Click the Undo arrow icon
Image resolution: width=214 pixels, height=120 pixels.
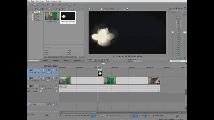tap(58, 5)
